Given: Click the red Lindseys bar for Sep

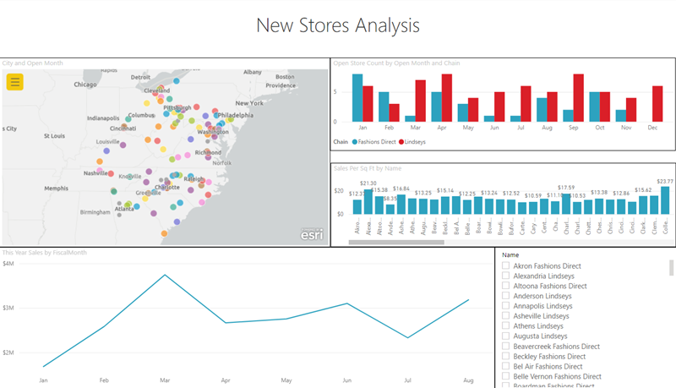Looking at the screenshot, I should pos(579,98).
